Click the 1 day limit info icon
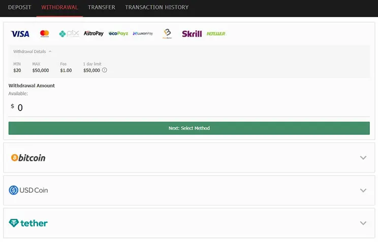Image resolution: width=378 pixels, height=242 pixels. tap(105, 71)
